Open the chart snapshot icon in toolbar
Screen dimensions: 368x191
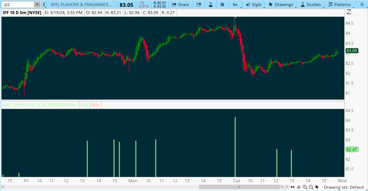(199, 5)
